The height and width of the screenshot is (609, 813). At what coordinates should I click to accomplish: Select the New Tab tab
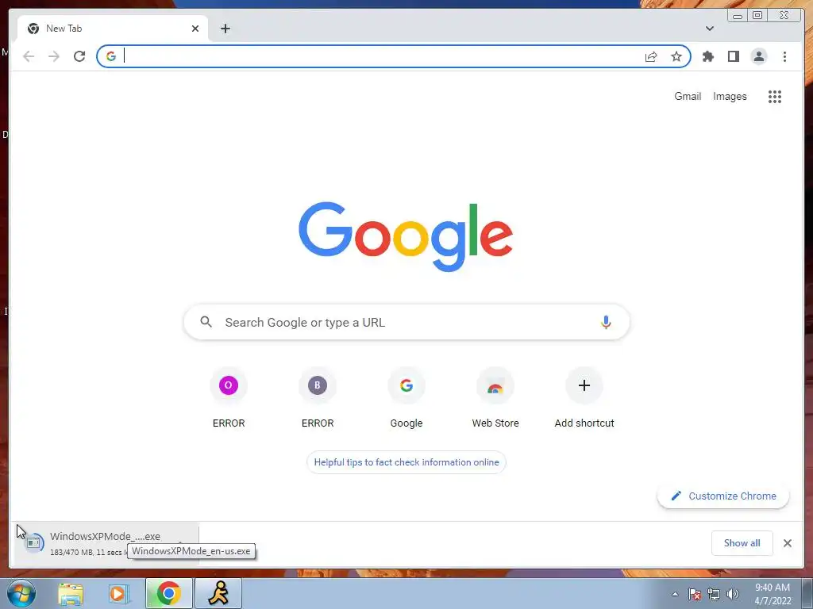pos(113,29)
